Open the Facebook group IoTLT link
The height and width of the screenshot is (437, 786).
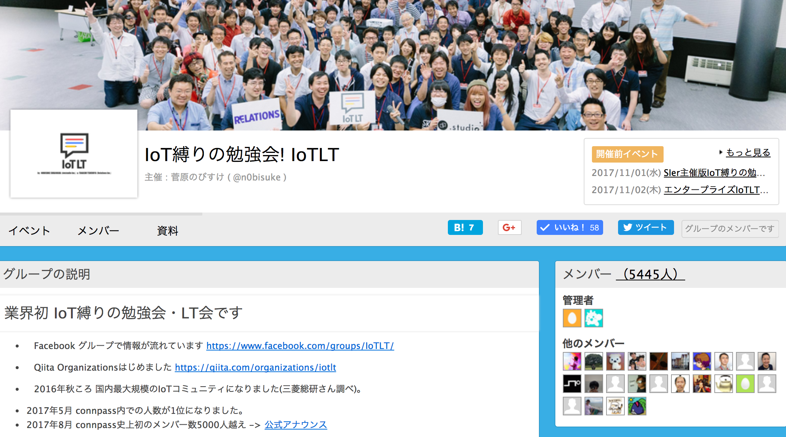pos(300,346)
